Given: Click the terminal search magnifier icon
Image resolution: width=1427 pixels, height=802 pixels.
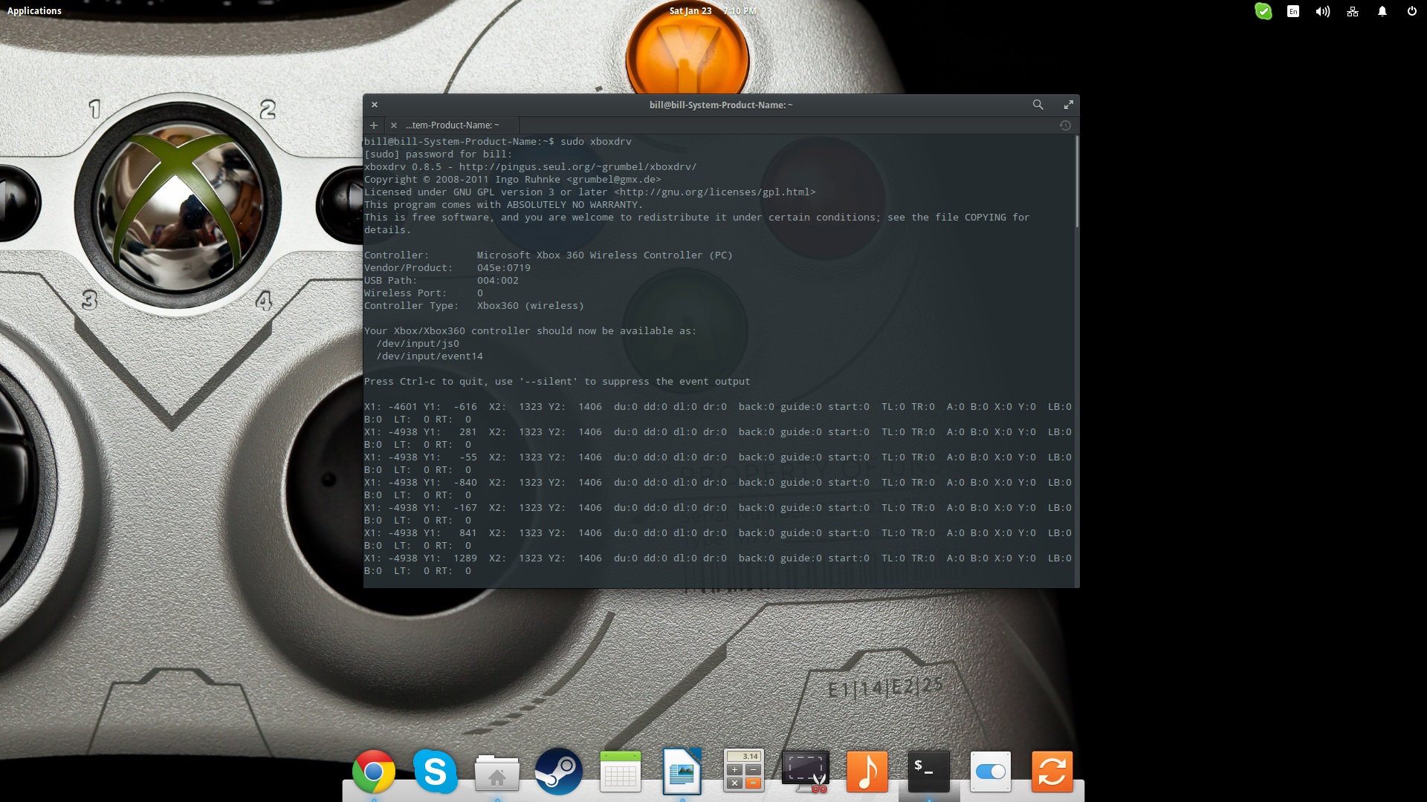Looking at the screenshot, I should click(1038, 105).
